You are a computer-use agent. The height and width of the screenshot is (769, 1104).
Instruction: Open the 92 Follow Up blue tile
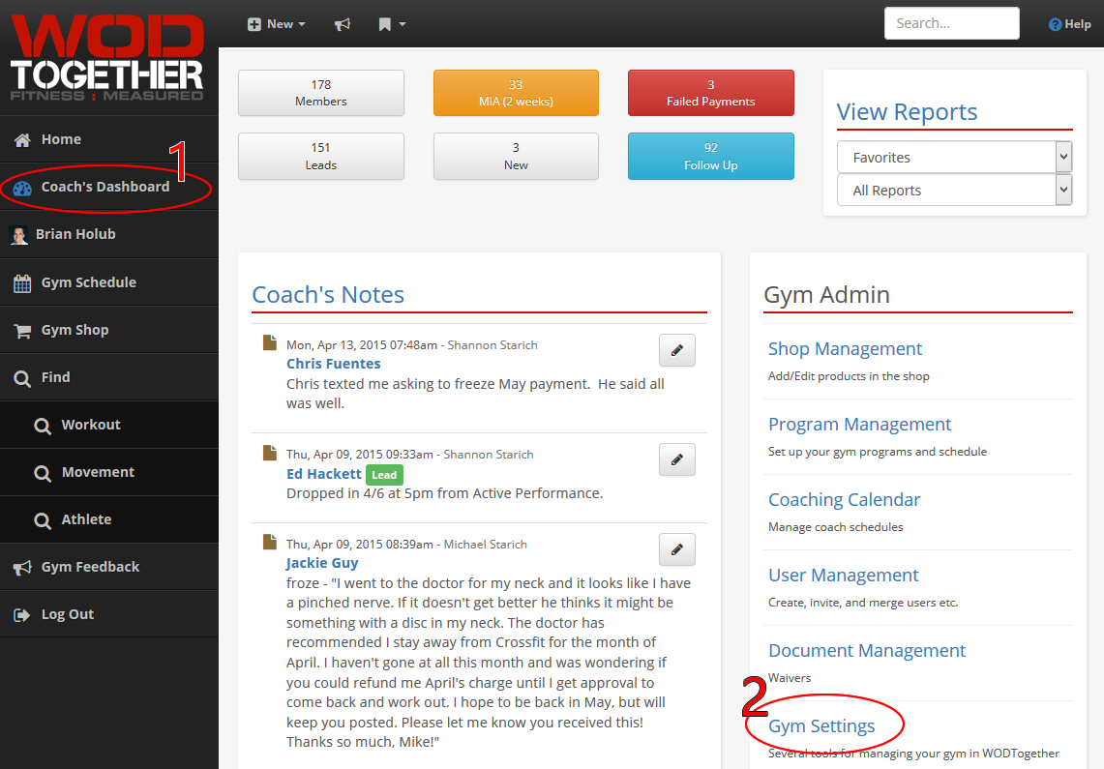click(x=710, y=157)
